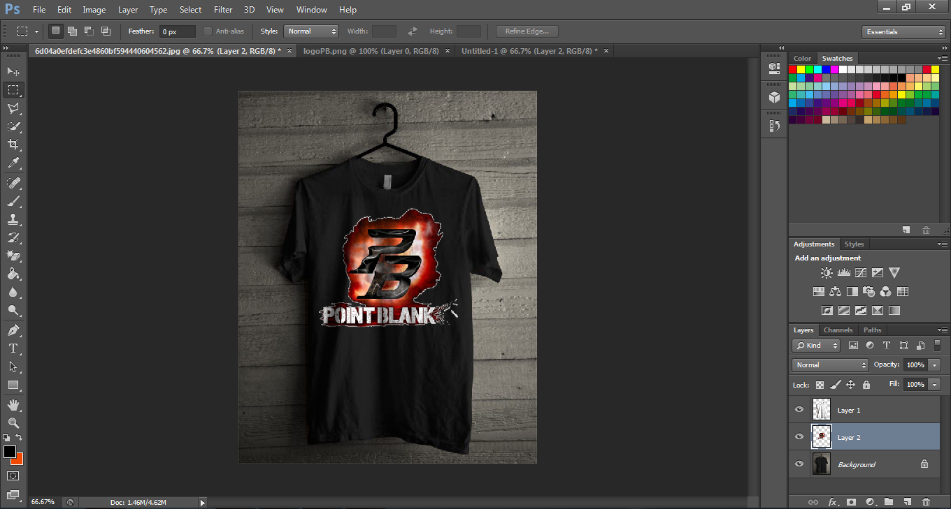Select the Brush tool
Image resolution: width=951 pixels, height=509 pixels.
(x=13, y=201)
